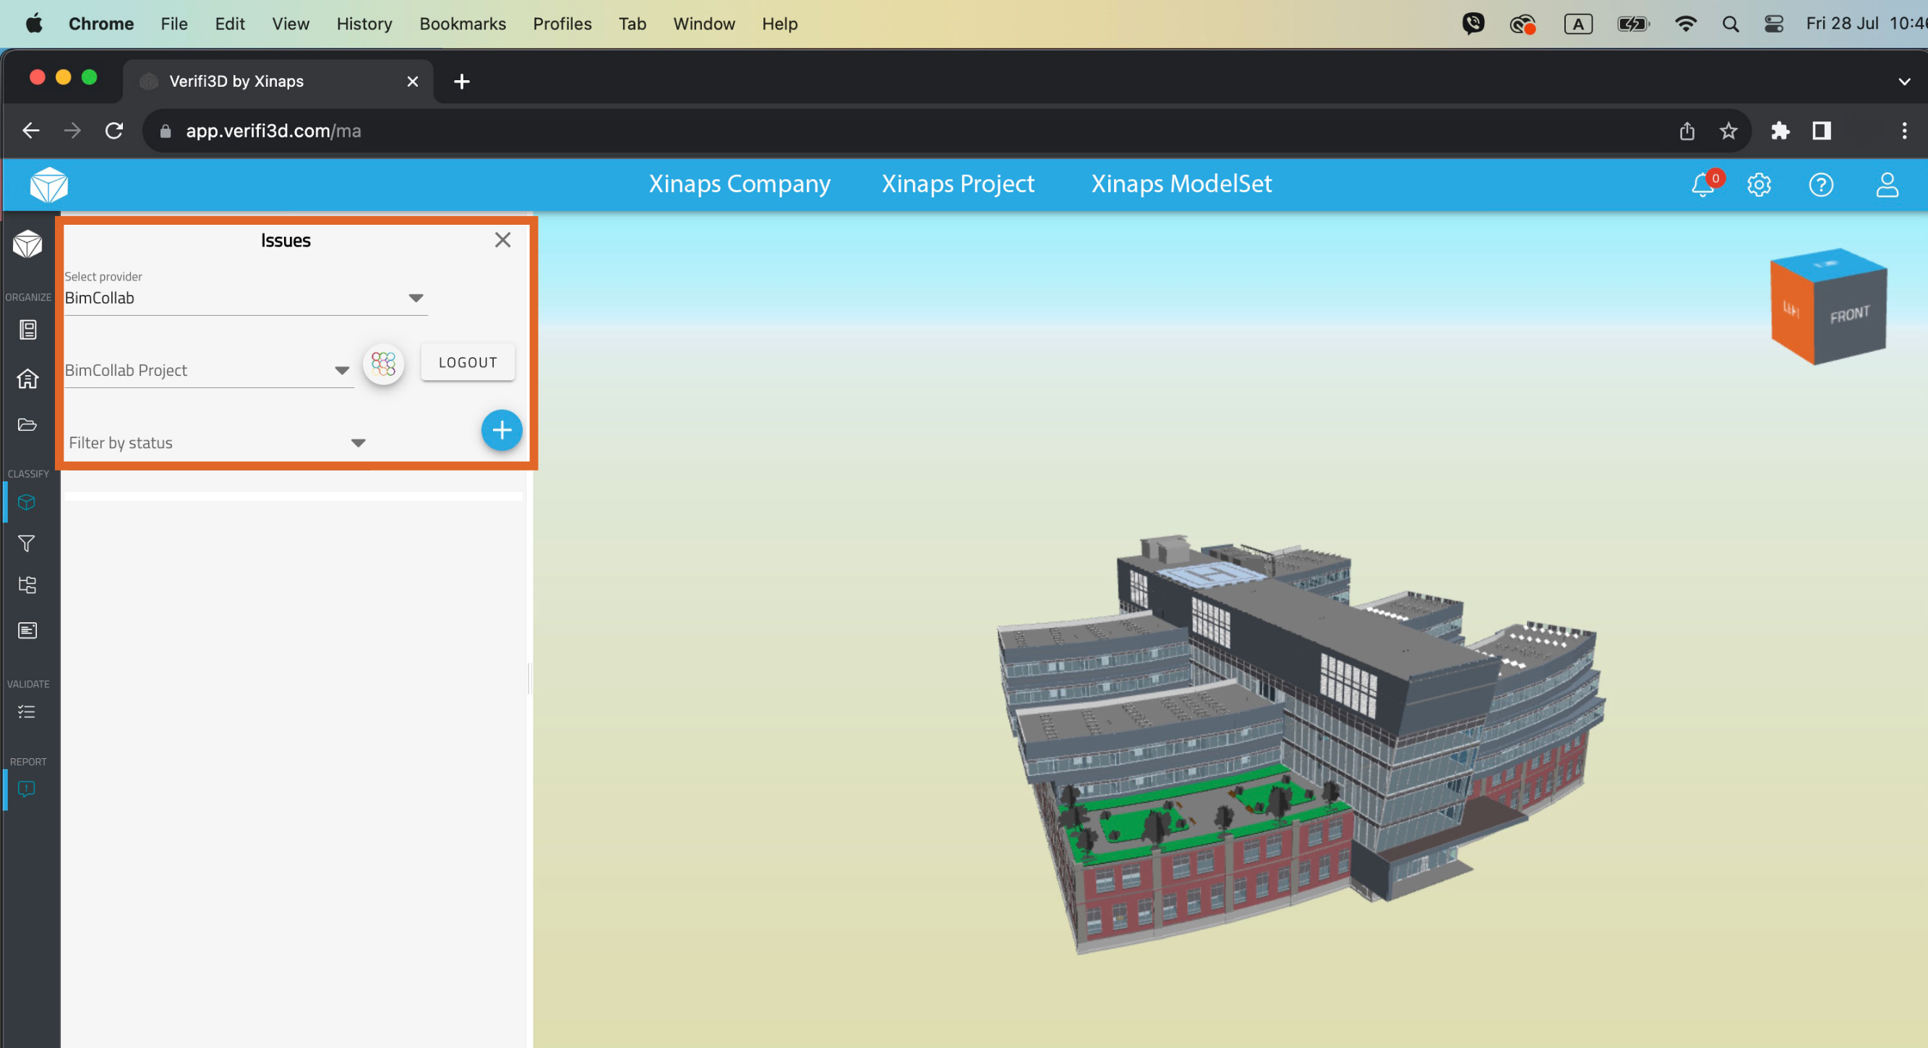Open macOS Spotlight search

1730,24
